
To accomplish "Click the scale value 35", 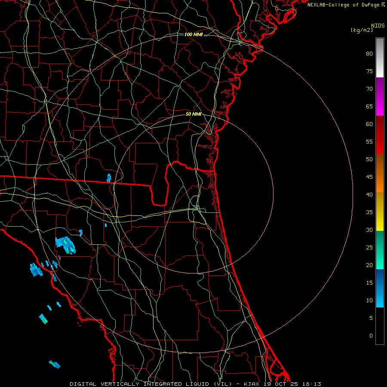I will tap(369, 212).
